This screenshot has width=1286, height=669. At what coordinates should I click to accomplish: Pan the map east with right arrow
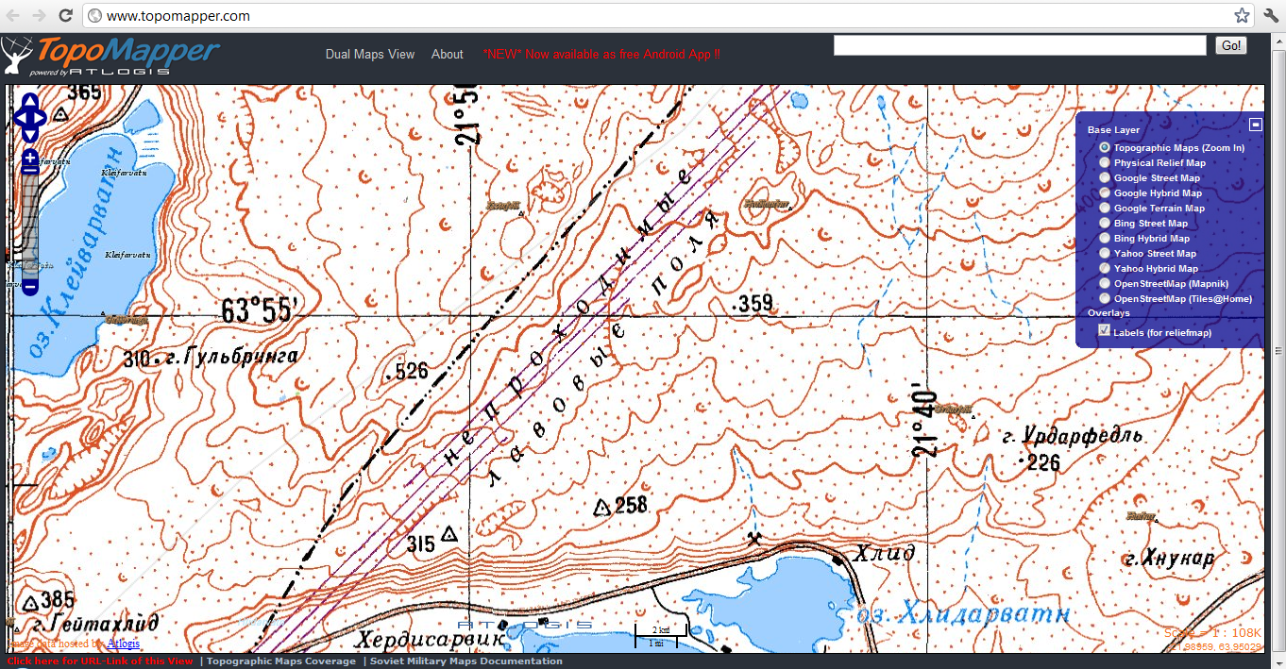[x=40, y=119]
